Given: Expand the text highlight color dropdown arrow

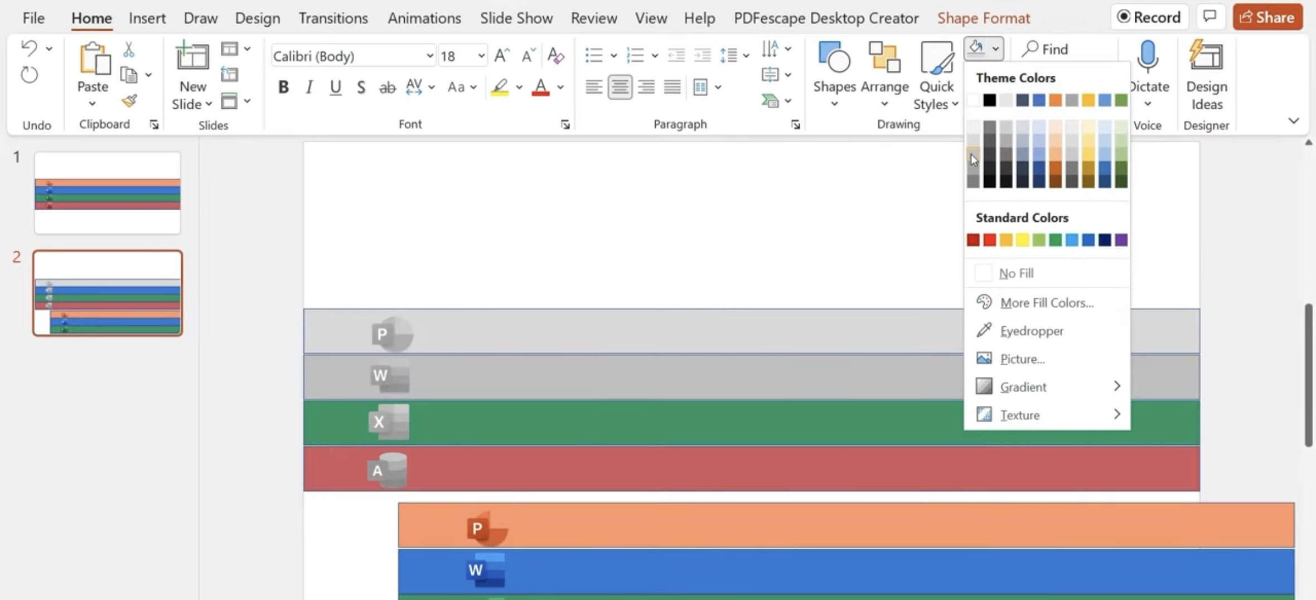Looking at the screenshot, I should click(519, 87).
